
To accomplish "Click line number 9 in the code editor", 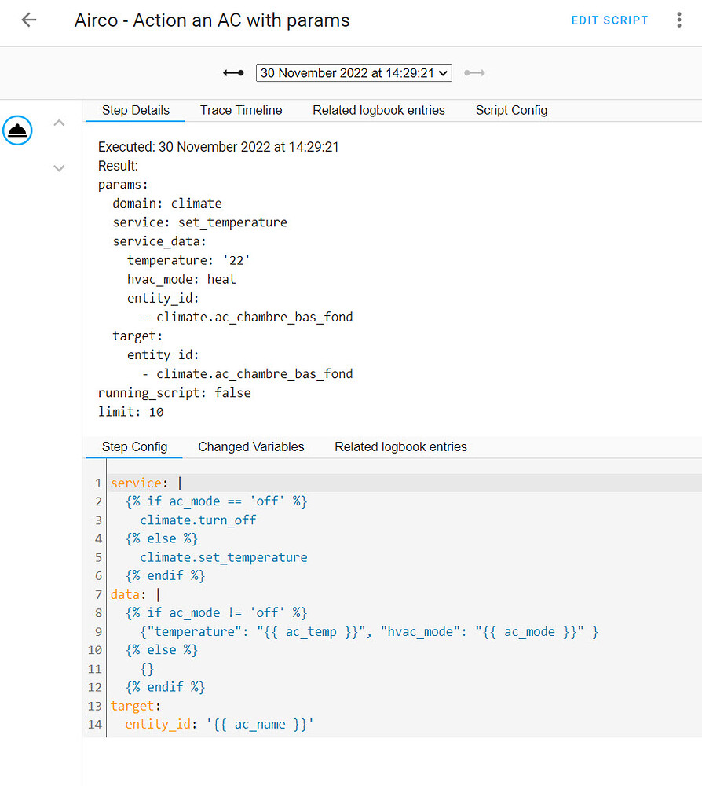I will pos(96,631).
